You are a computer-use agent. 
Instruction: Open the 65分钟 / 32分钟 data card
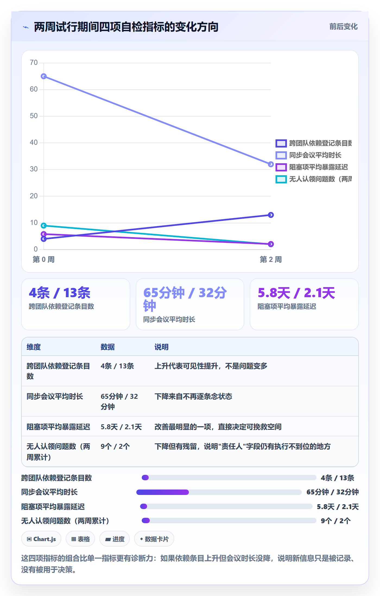tap(190, 304)
